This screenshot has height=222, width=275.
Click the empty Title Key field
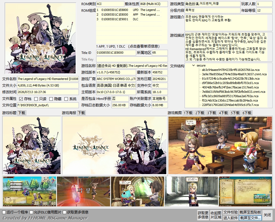click(x=132, y=59)
